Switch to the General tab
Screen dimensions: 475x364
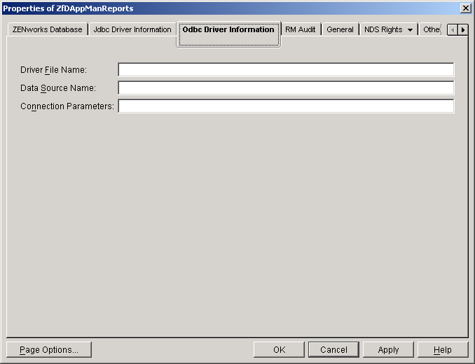[x=340, y=29]
